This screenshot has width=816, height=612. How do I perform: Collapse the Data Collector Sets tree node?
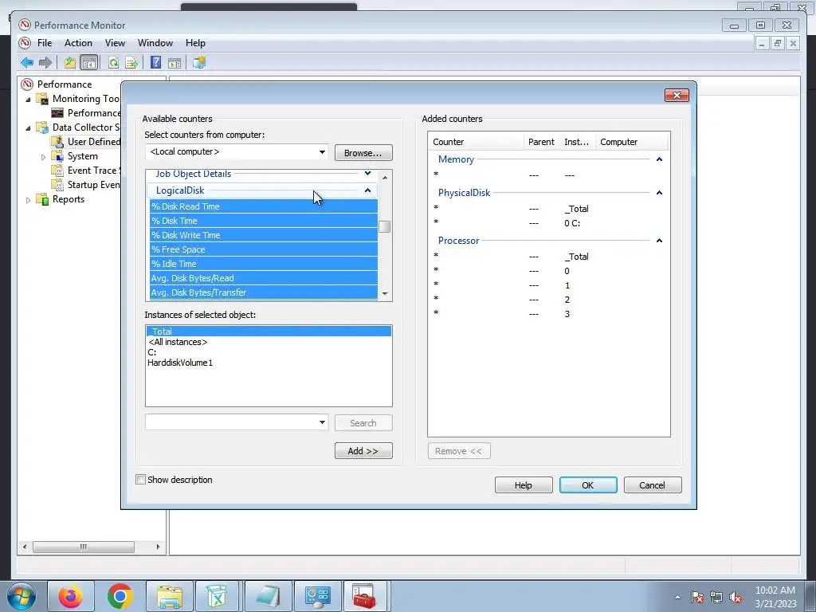pyautogui.click(x=28, y=127)
